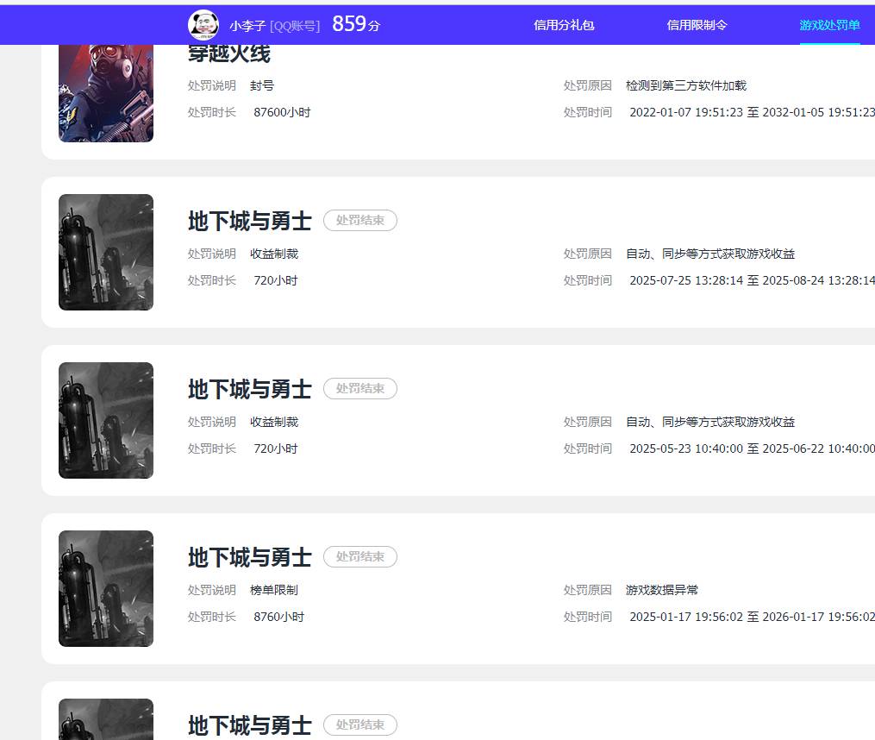Click the 处罚结束 badge on the 榜单限制 penalty

(x=359, y=557)
